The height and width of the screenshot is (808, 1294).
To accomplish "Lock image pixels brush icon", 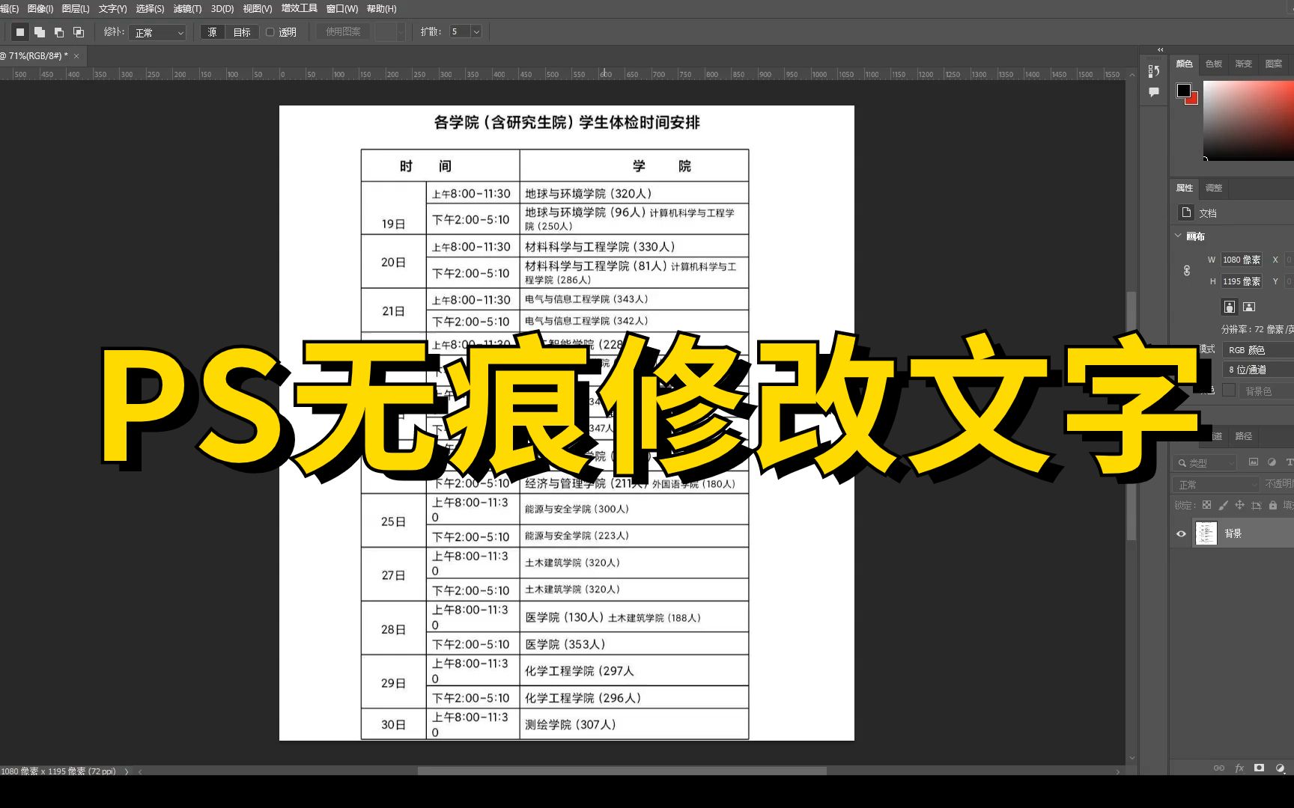I will (x=1223, y=505).
